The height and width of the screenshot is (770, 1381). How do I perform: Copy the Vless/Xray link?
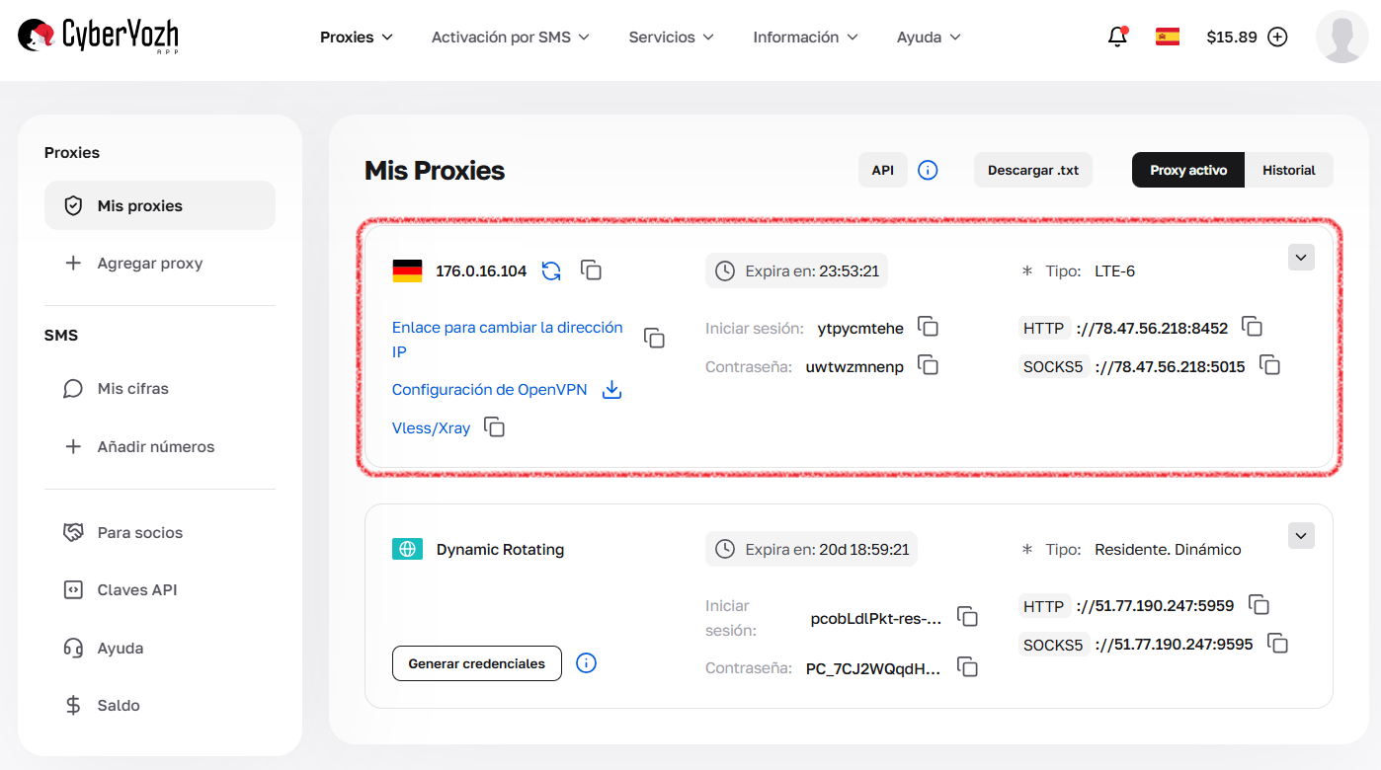[494, 426]
